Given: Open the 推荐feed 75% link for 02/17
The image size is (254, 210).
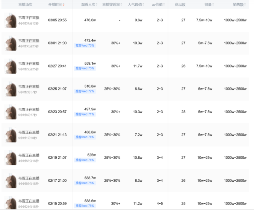Looking at the screenshot, I should (x=85, y=183).
